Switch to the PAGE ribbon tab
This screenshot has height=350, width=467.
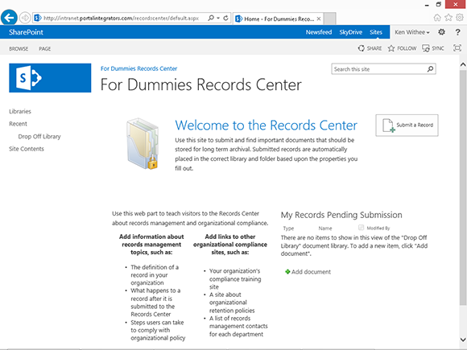tap(44, 48)
